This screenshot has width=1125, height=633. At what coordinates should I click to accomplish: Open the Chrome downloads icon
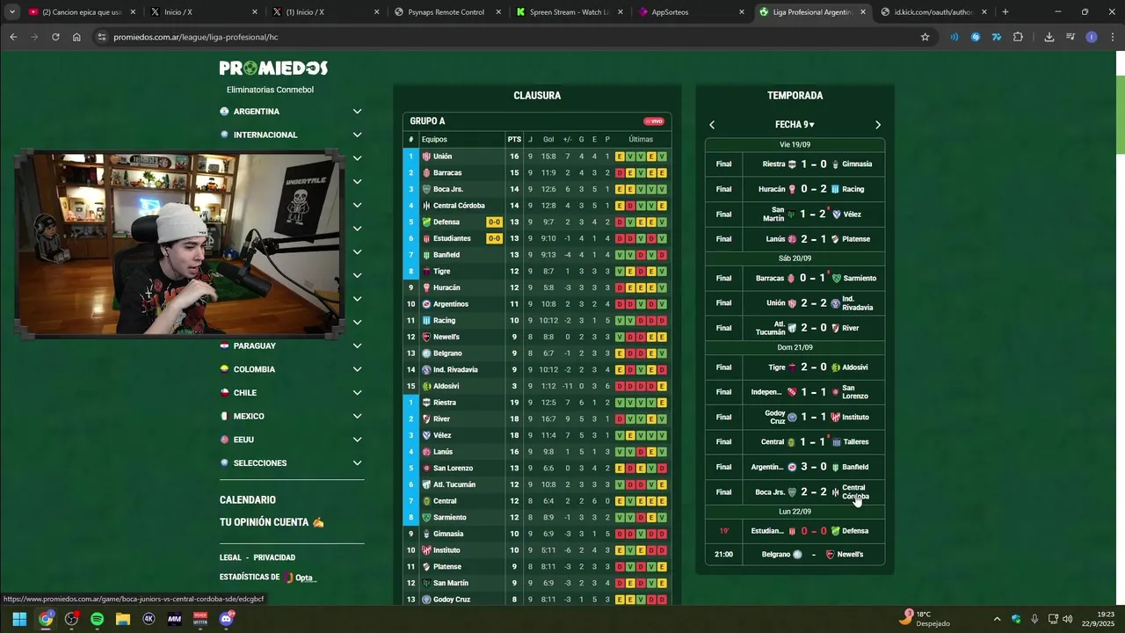[x=1049, y=37]
